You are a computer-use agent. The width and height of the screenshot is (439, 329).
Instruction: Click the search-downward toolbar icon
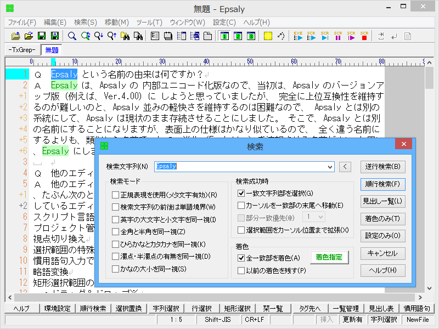[x=98, y=36]
